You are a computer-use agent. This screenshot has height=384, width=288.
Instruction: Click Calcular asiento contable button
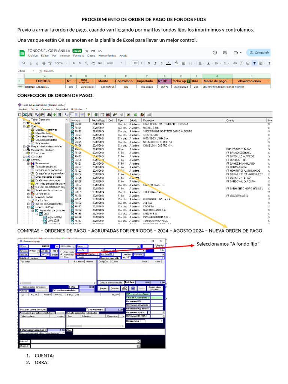point(111,283)
